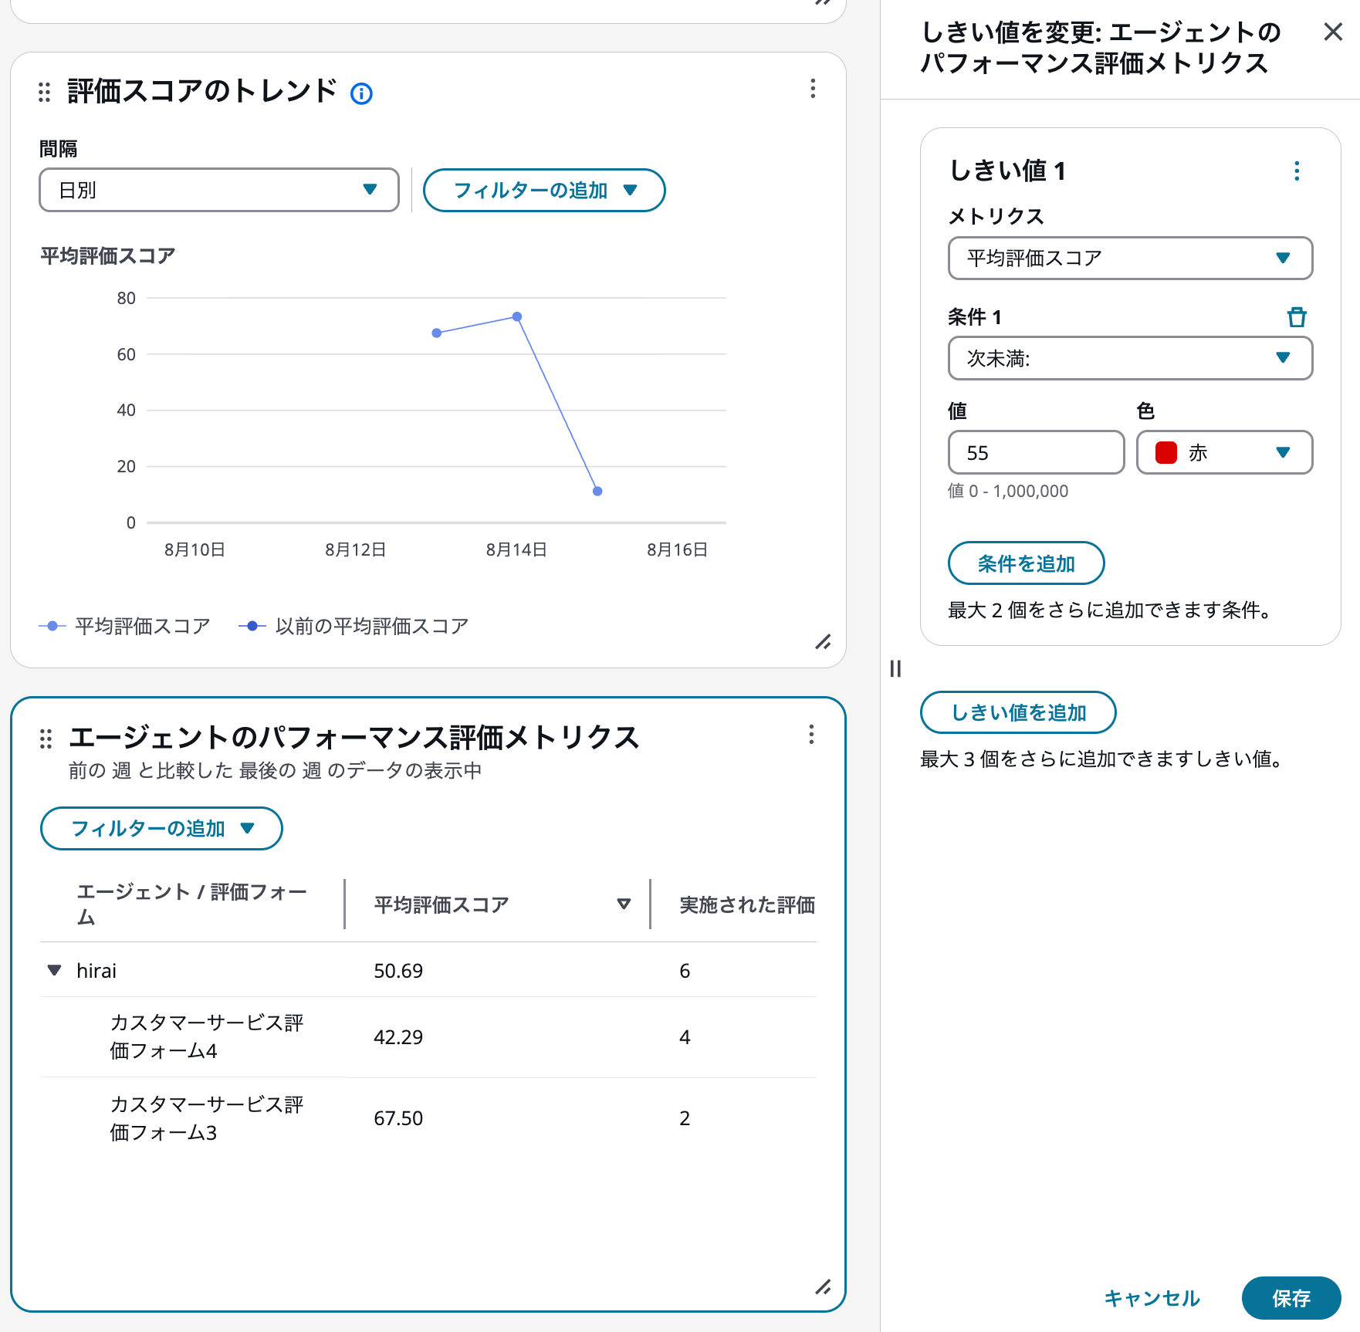Click the 50.69 score cell
1360x1332 pixels.
(x=398, y=970)
